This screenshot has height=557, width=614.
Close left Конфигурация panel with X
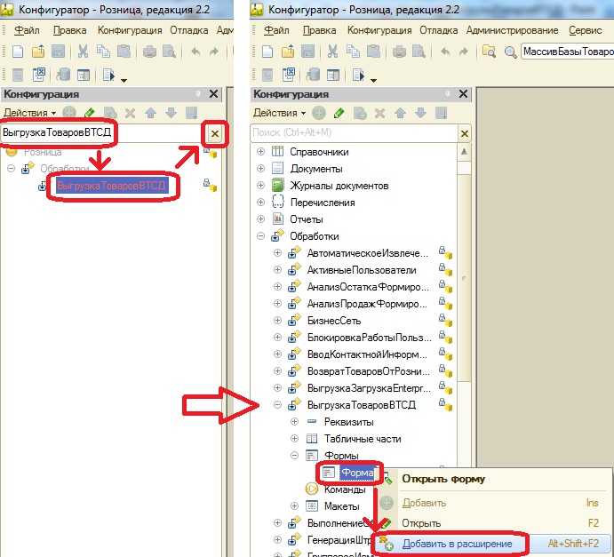213,94
